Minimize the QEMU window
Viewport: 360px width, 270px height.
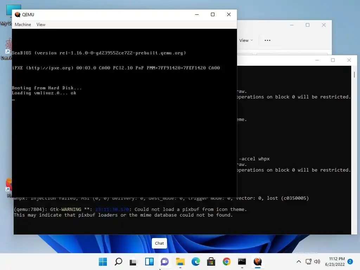click(197, 14)
